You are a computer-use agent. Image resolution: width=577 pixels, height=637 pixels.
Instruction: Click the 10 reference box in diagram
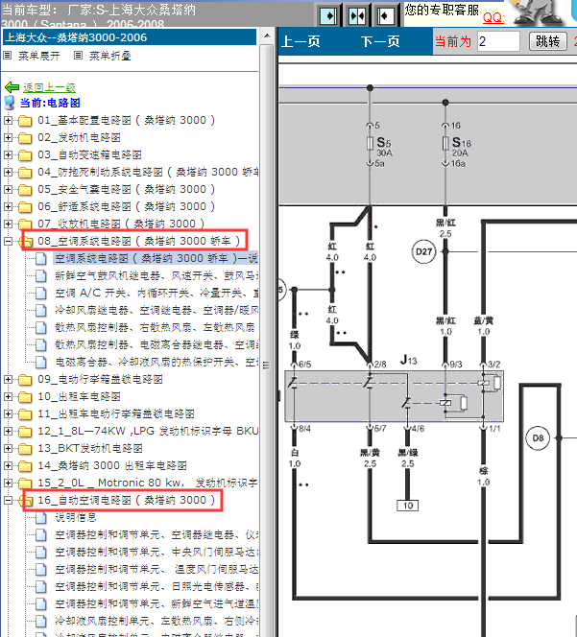click(x=407, y=506)
